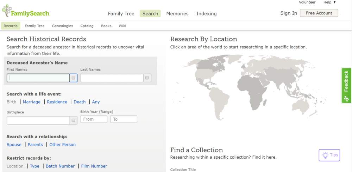Switch to the Books tab
This screenshot has height=172, width=352.
click(106, 26)
